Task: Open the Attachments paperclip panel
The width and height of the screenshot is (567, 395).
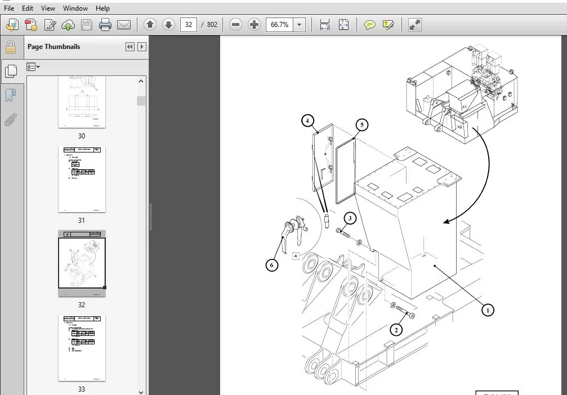Action: (11, 120)
